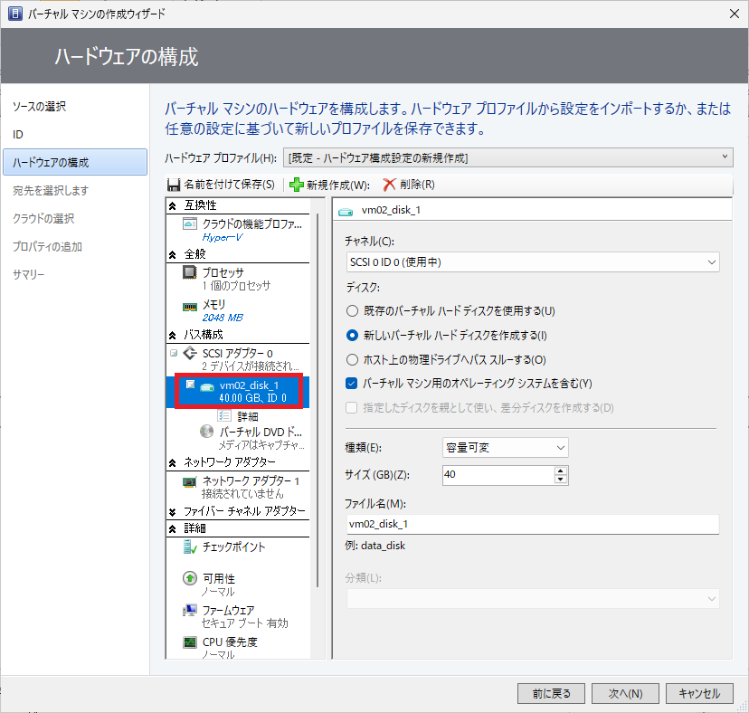
Task: Open the channel SCSI 0 ID 0 dropdown
Action: click(x=532, y=261)
